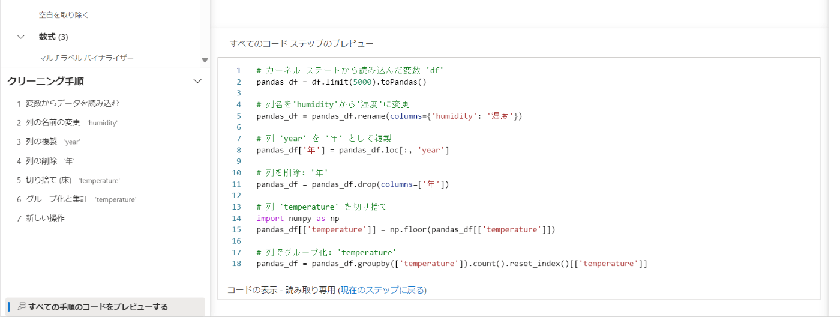Click 現在のステップに戻る link

(382, 290)
